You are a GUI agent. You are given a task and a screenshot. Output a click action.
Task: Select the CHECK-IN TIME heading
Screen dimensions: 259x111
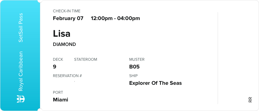point(66,11)
